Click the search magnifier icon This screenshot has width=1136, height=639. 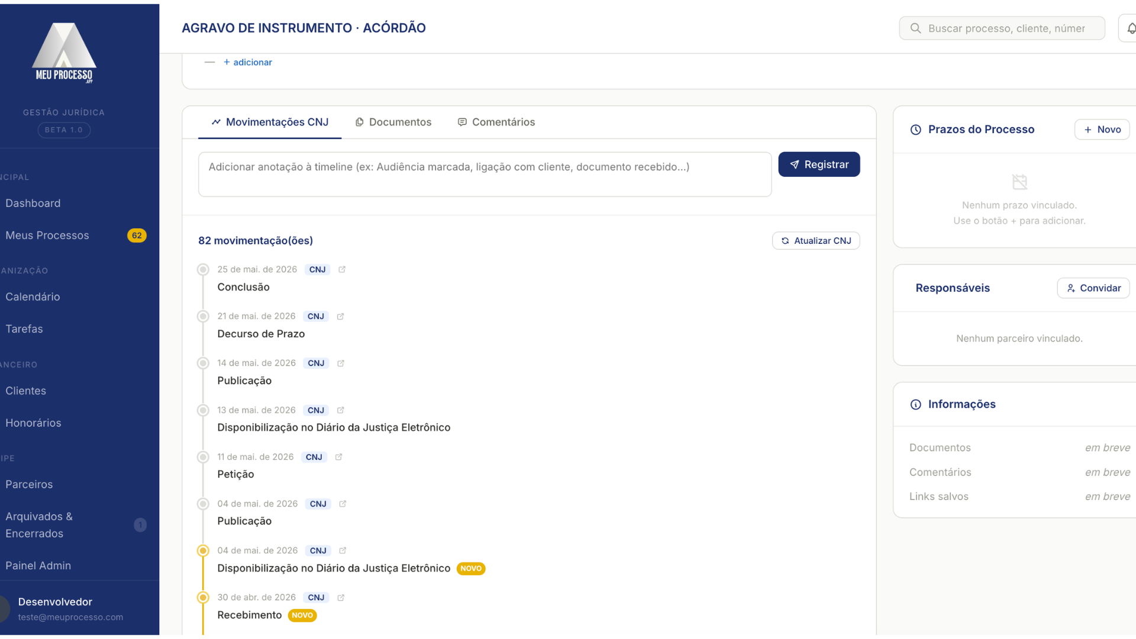(915, 28)
